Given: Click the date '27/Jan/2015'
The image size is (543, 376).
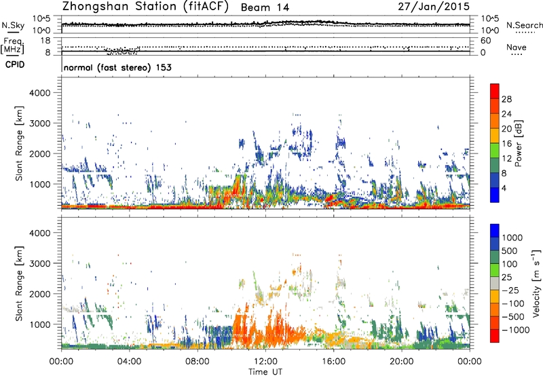Looking at the screenshot, I should [434, 7].
